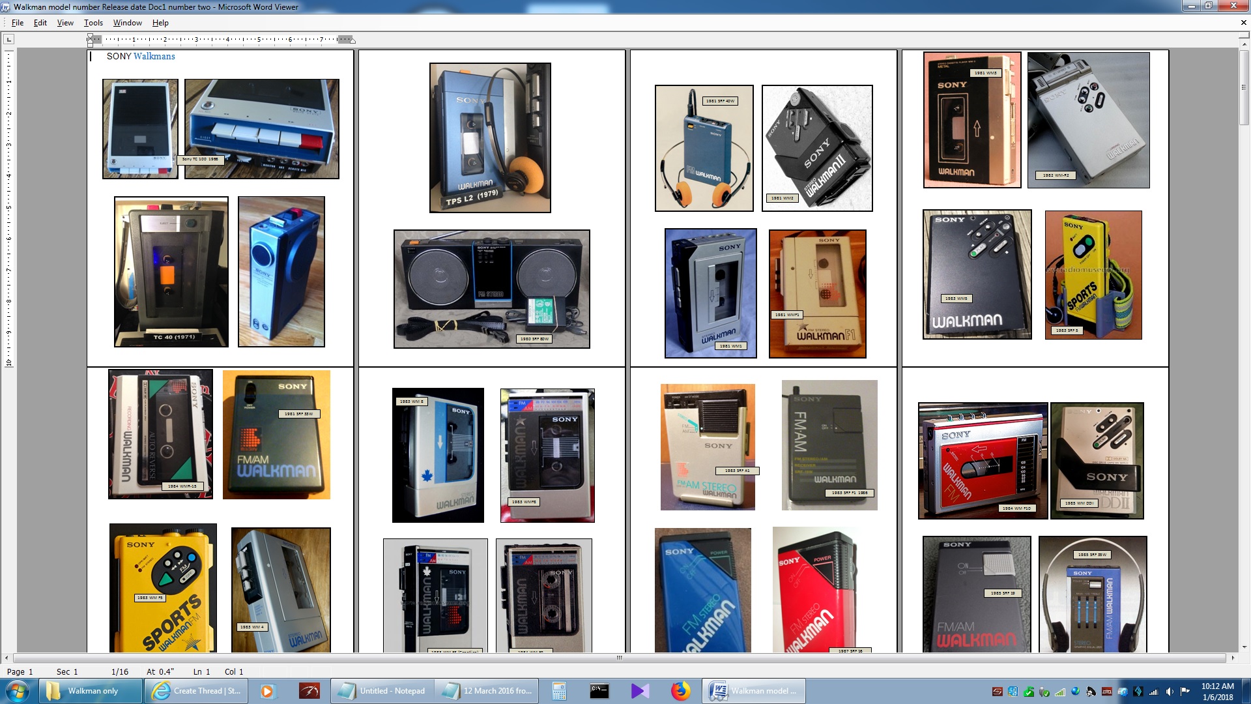Click the 'Page 1' status bar entry
Viewport: 1251px width, 704px height.
(20, 671)
